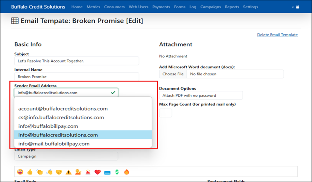Select highlighted info@buffalocreditsolutions.com option
312x182 pixels.
pos(83,135)
